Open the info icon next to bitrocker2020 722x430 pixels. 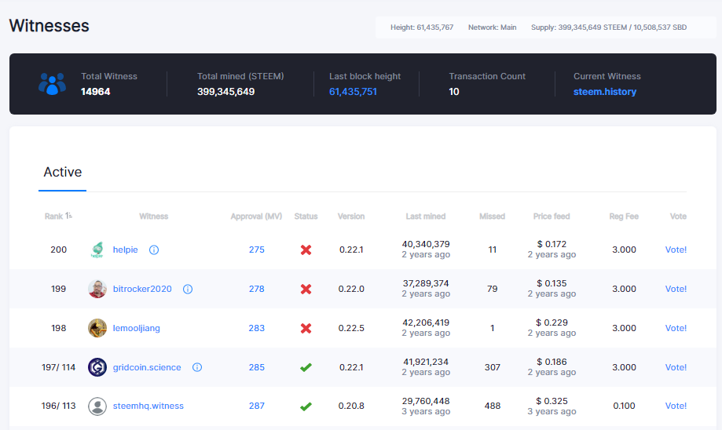click(188, 290)
